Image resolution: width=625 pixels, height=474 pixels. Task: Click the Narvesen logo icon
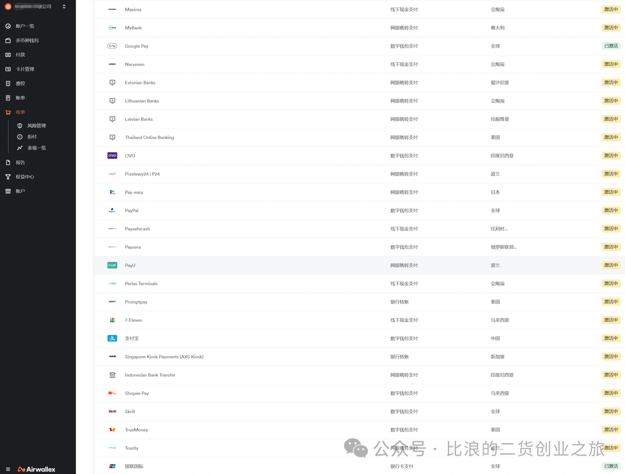[112, 64]
